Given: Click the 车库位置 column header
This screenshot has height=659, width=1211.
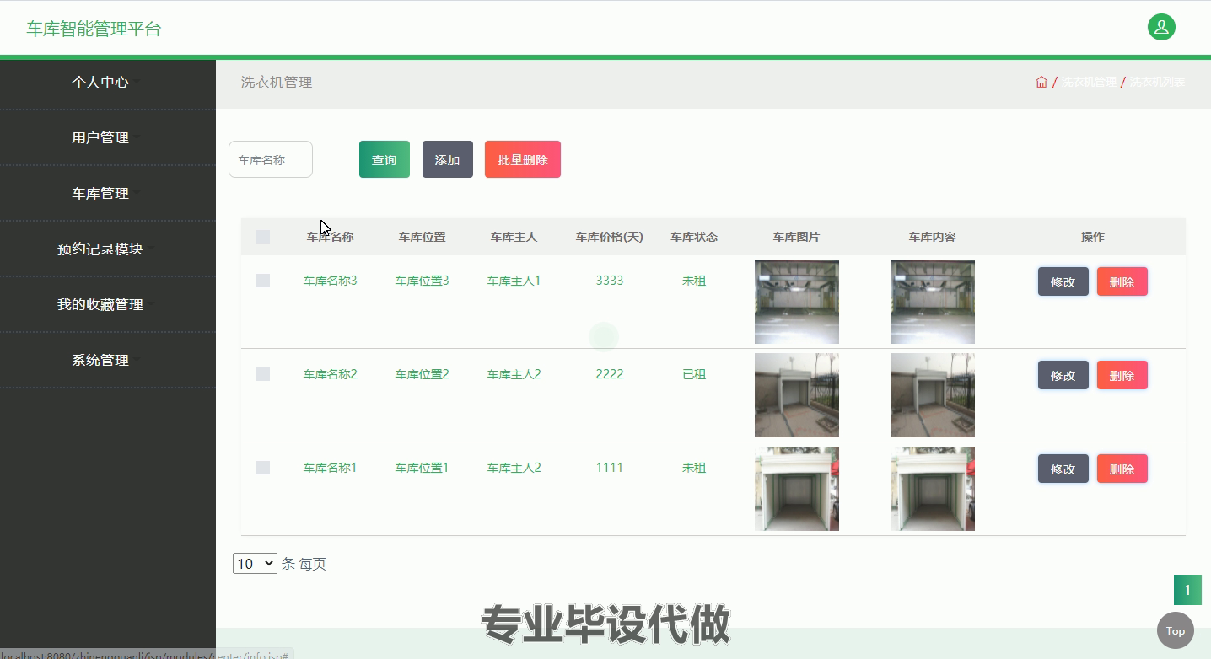Looking at the screenshot, I should pyautogui.click(x=423, y=237).
